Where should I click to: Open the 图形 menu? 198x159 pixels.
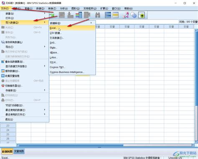[x=76, y=8]
